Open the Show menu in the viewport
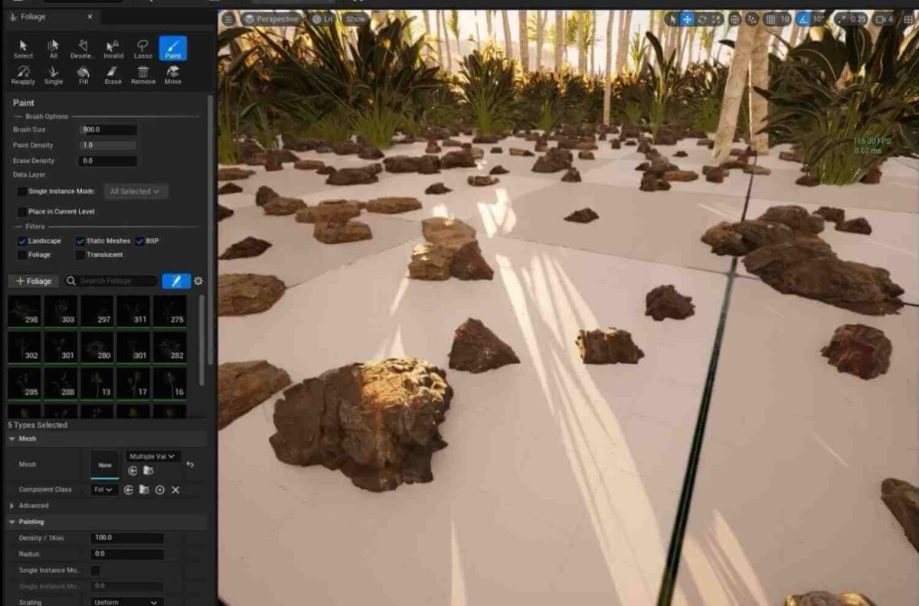The width and height of the screenshot is (919, 606). click(355, 18)
